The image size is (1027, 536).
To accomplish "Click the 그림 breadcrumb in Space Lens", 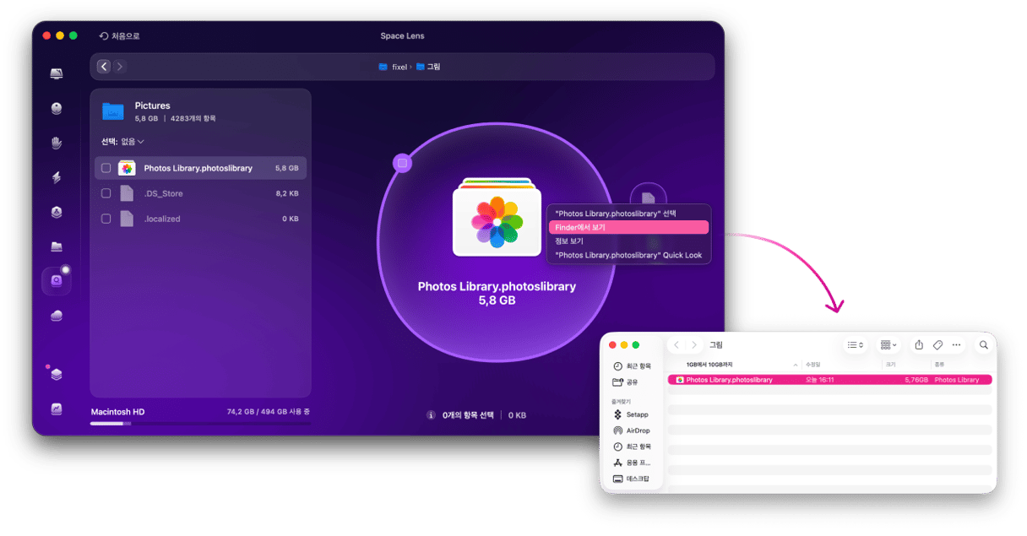I will click(428, 67).
